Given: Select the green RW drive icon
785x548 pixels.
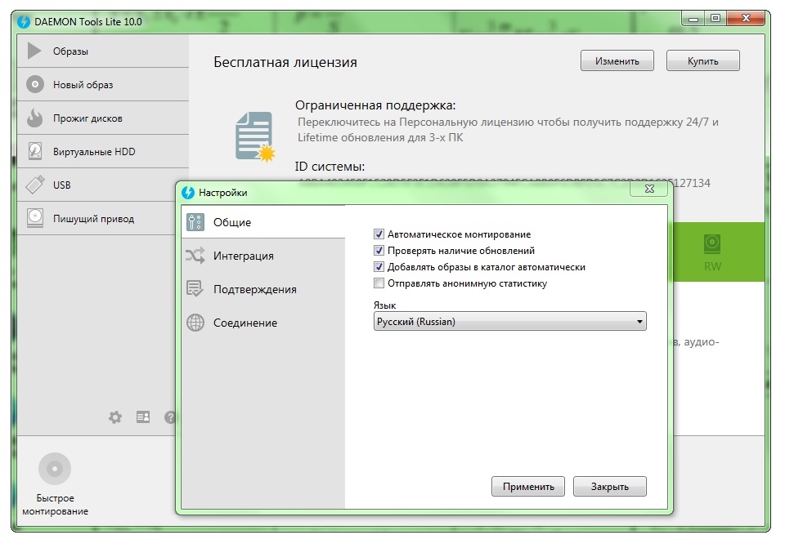Looking at the screenshot, I should 713,243.
